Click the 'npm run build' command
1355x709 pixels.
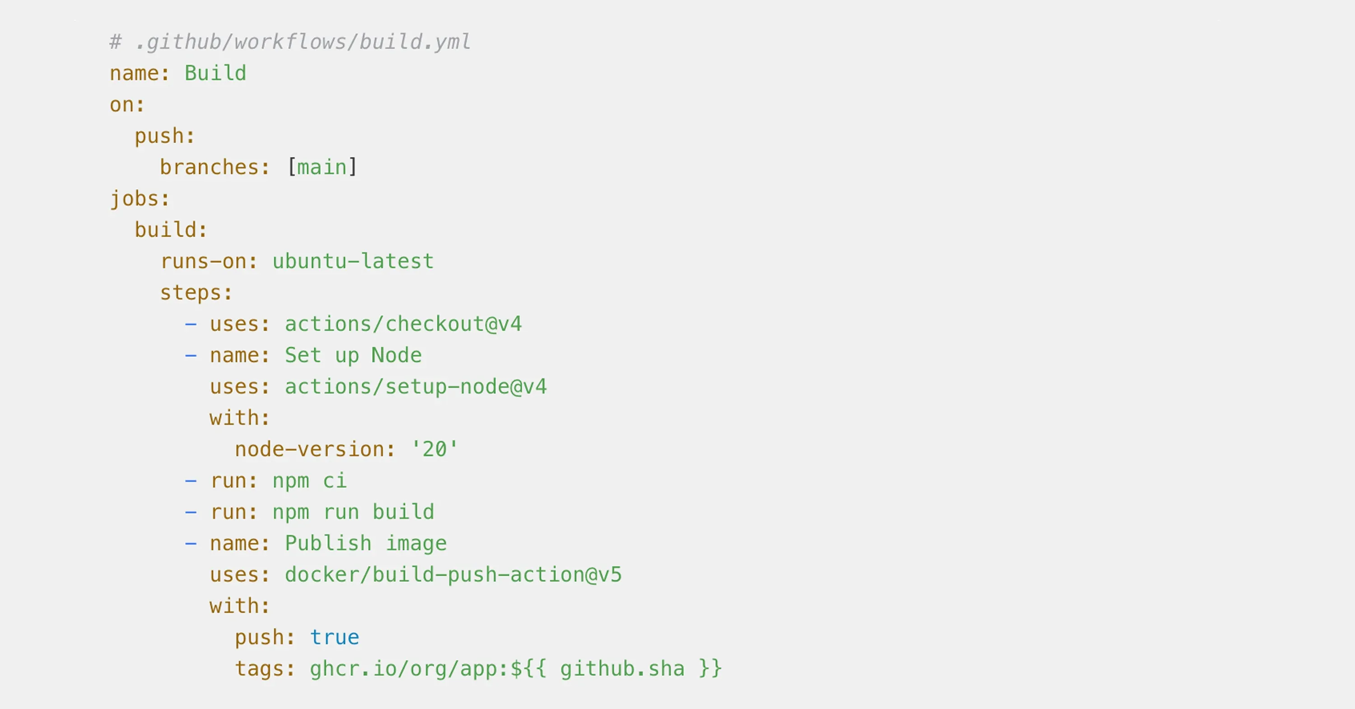[x=353, y=512]
